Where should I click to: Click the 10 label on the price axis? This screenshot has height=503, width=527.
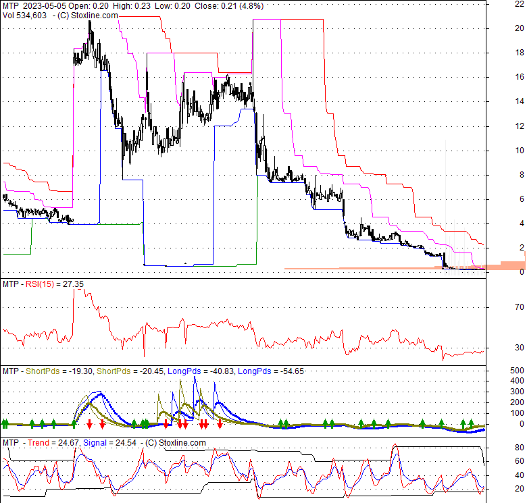pyautogui.click(x=519, y=151)
